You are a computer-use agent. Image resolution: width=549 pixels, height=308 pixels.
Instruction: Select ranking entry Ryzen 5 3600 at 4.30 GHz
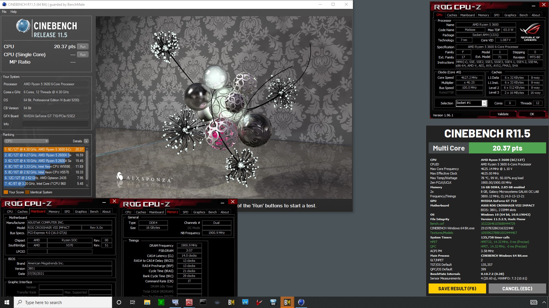click(x=44, y=149)
